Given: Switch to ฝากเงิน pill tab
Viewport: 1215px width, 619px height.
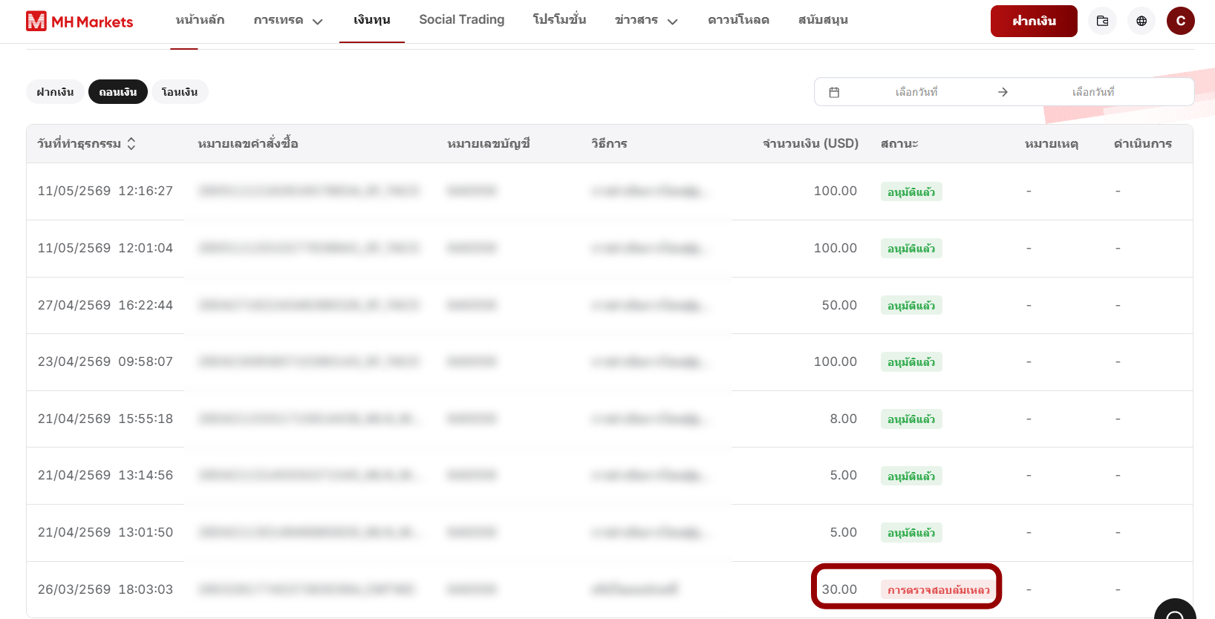Looking at the screenshot, I should pos(55,92).
